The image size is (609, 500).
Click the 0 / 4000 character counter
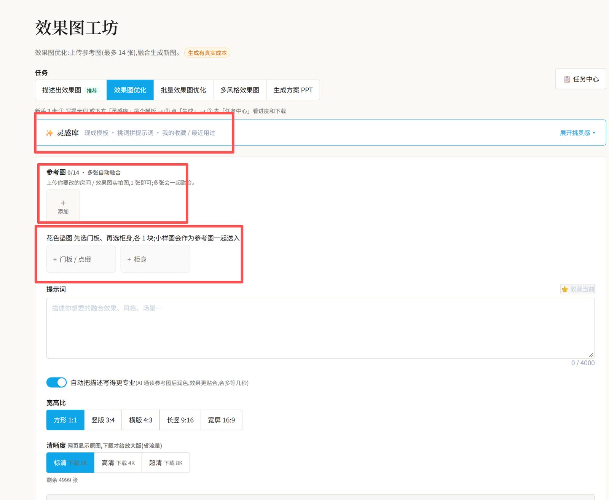pos(583,363)
